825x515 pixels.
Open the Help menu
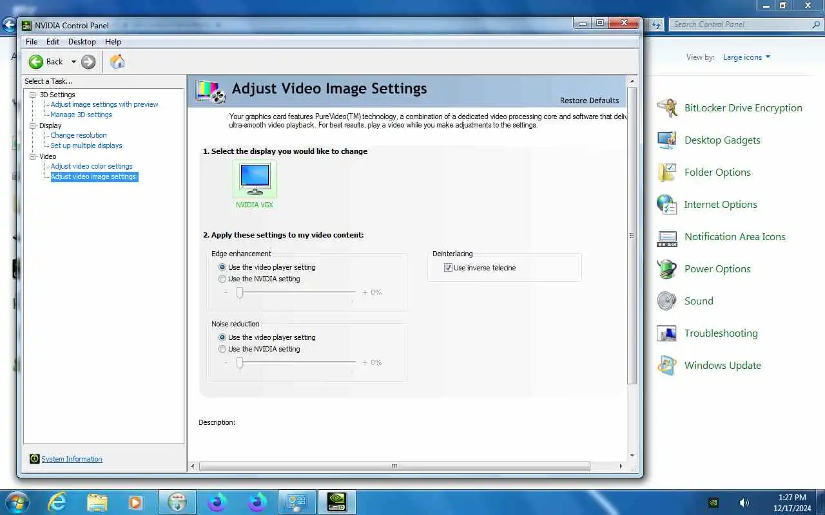tap(113, 42)
